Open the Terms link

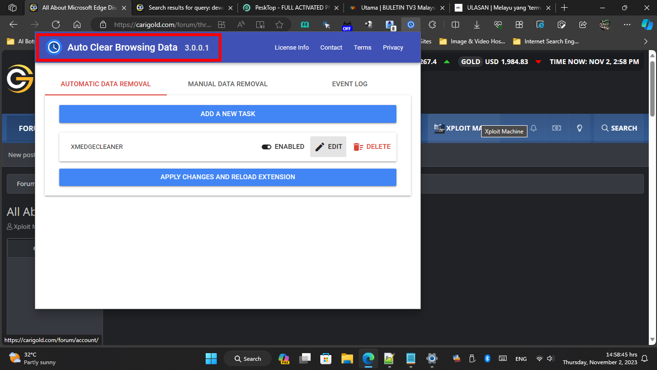[362, 47]
